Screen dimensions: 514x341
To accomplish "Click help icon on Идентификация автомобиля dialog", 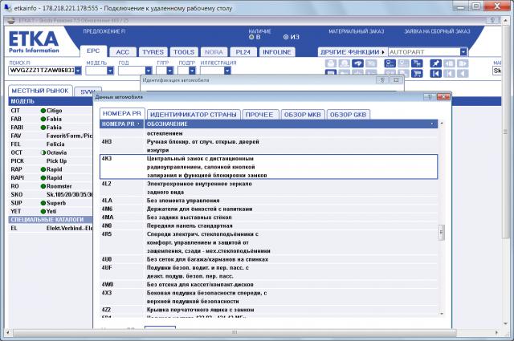I will (382, 80).
